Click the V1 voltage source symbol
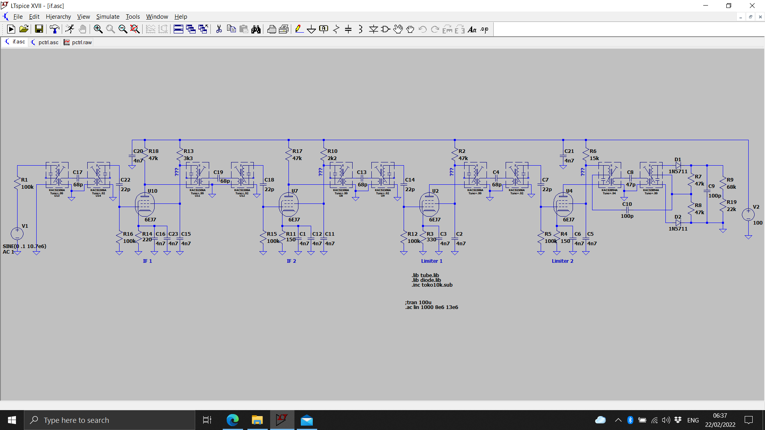The width and height of the screenshot is (765, 430). [17, 234]
